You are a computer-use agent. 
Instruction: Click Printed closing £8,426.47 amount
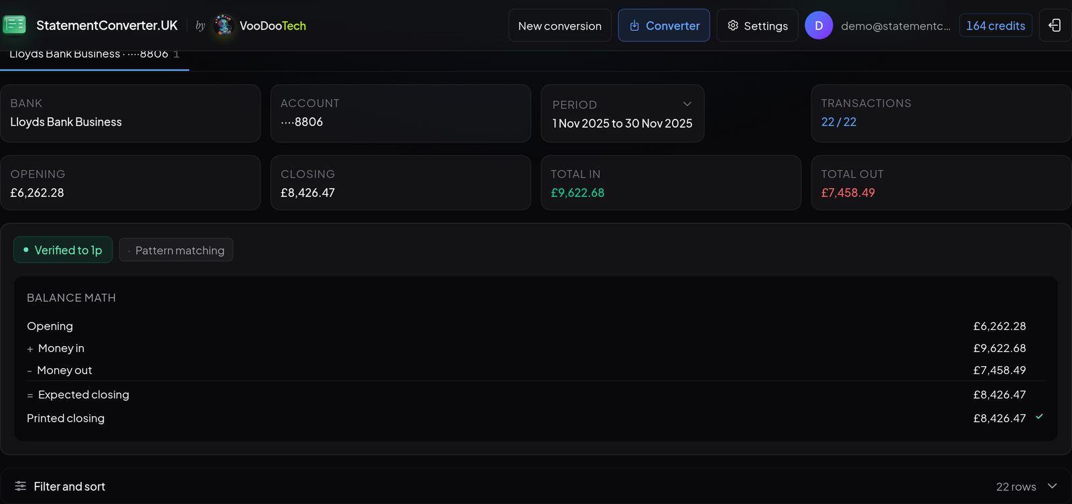[1000, 418]
